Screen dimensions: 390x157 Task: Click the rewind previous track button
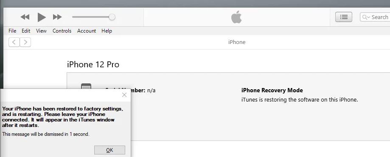(25, 17)
